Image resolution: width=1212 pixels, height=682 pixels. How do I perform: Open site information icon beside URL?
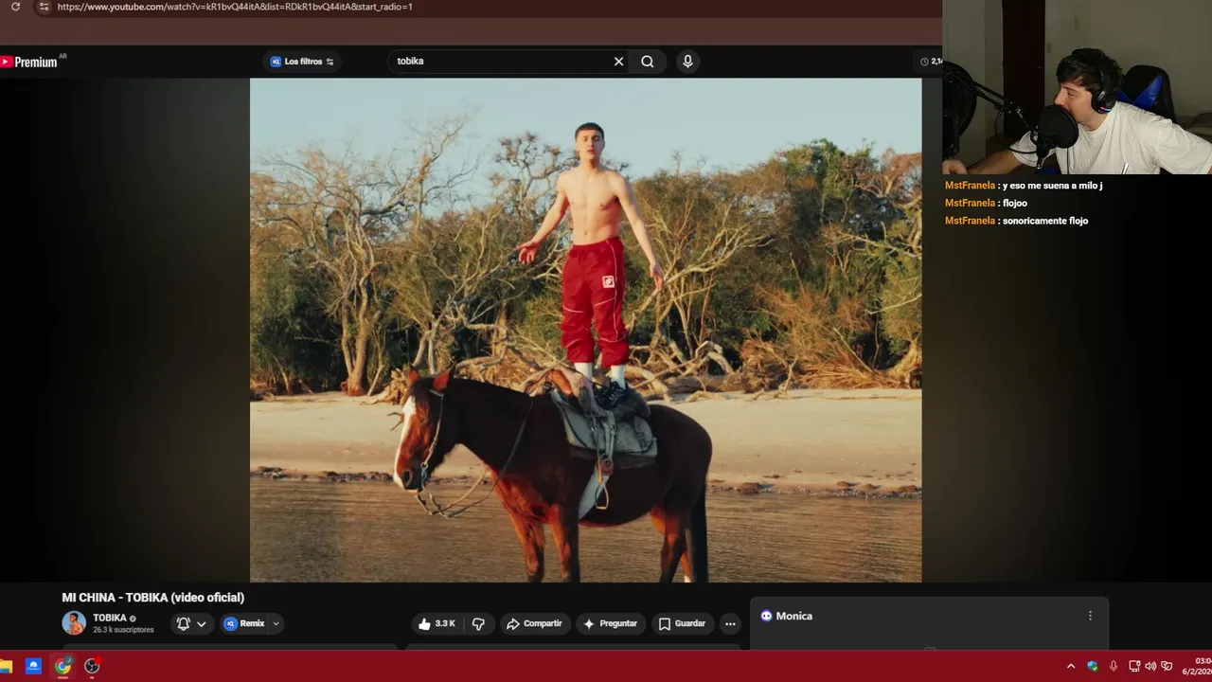pyautogui.click(x=44, y=7)
